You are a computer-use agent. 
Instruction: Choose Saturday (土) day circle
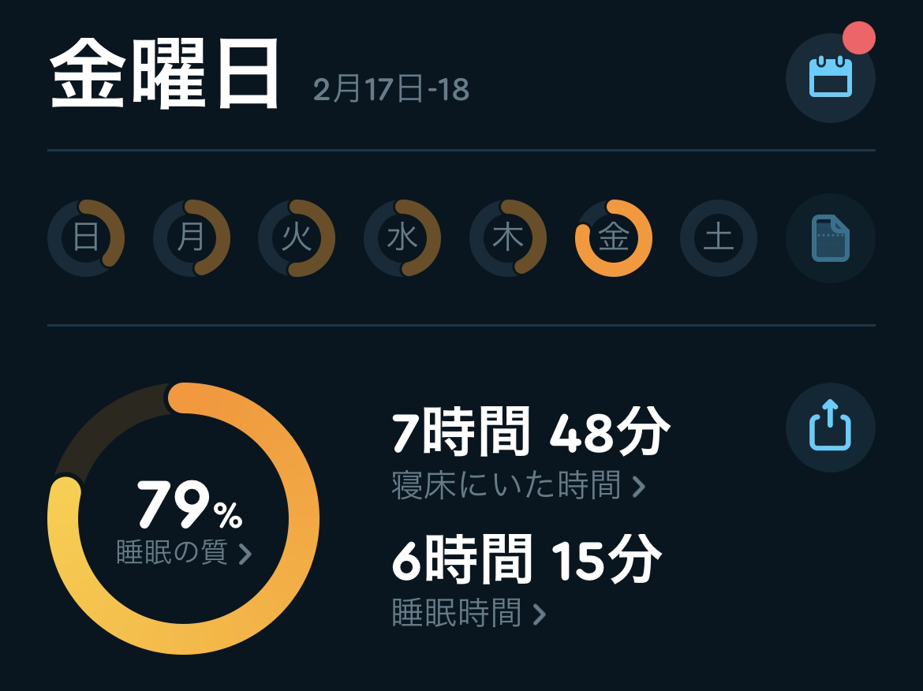(719, 238)
